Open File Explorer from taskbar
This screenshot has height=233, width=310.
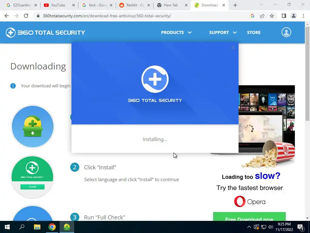(37, 227)
